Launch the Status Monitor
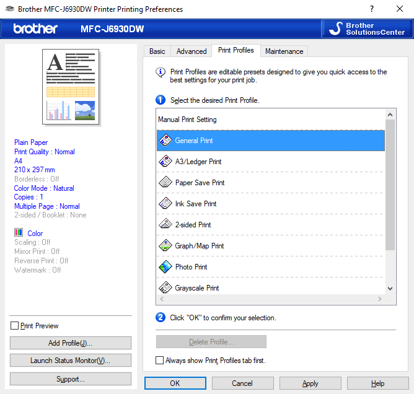The height and width of the screenshot is (394, 414). coord(71,360)
